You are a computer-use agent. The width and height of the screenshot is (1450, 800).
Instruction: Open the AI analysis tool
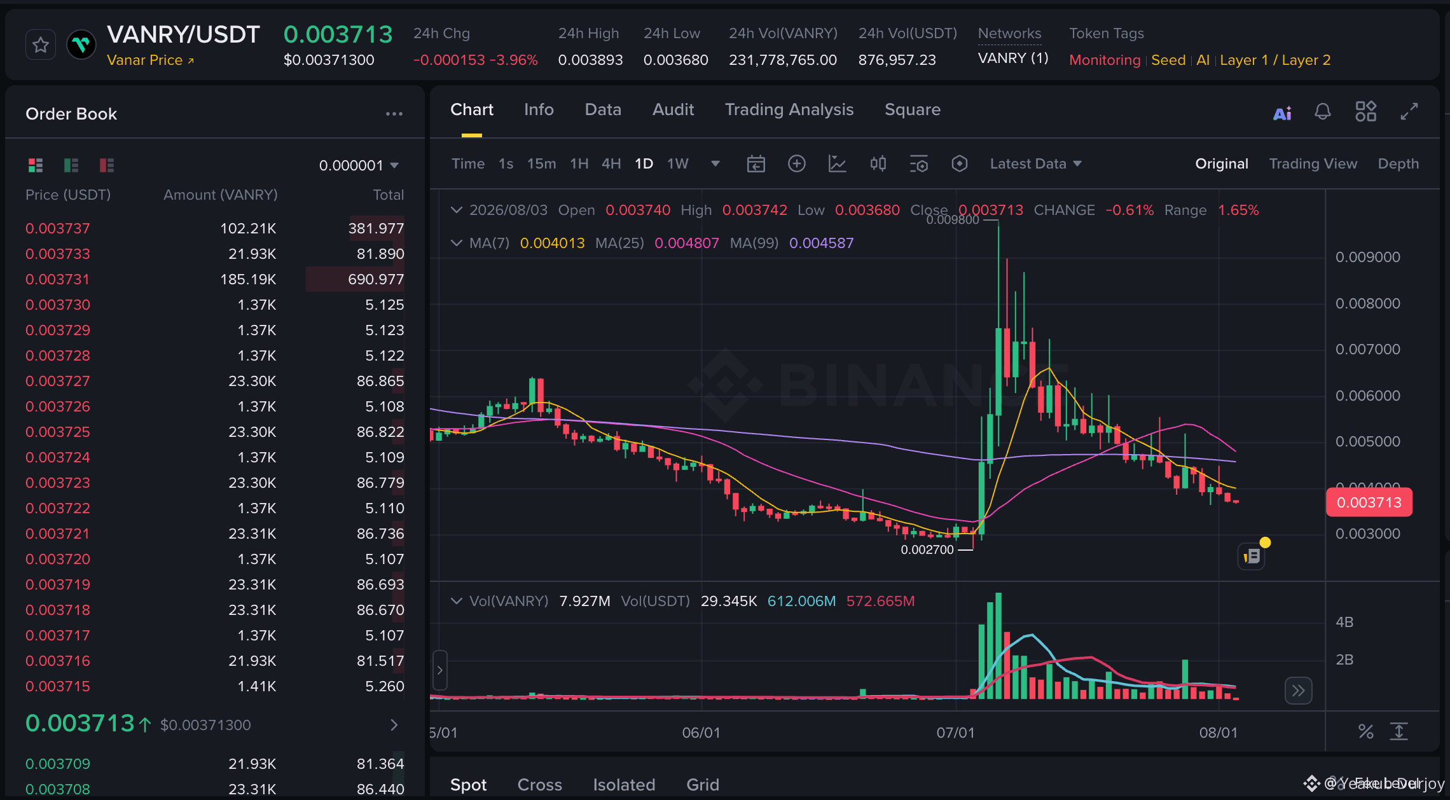(1282, 113)
